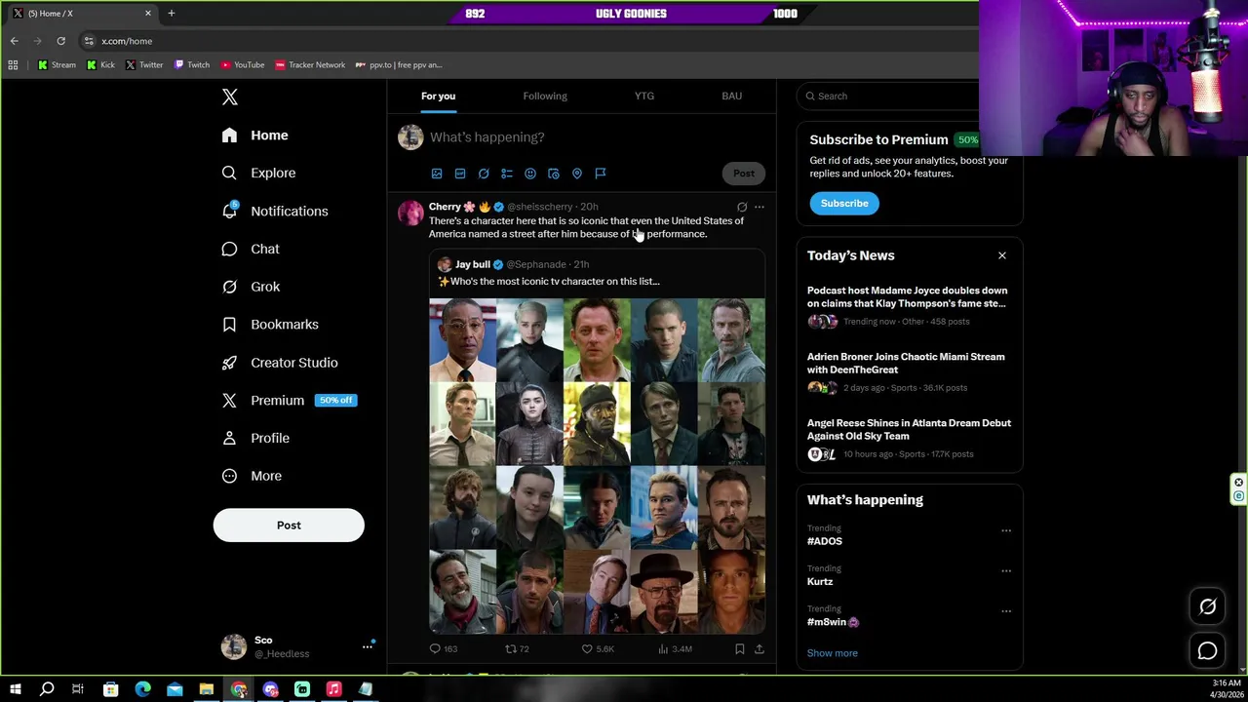Open account menu for Sco @_Heedless
This screenshot has height=702, width=1248.
(297, 646)
